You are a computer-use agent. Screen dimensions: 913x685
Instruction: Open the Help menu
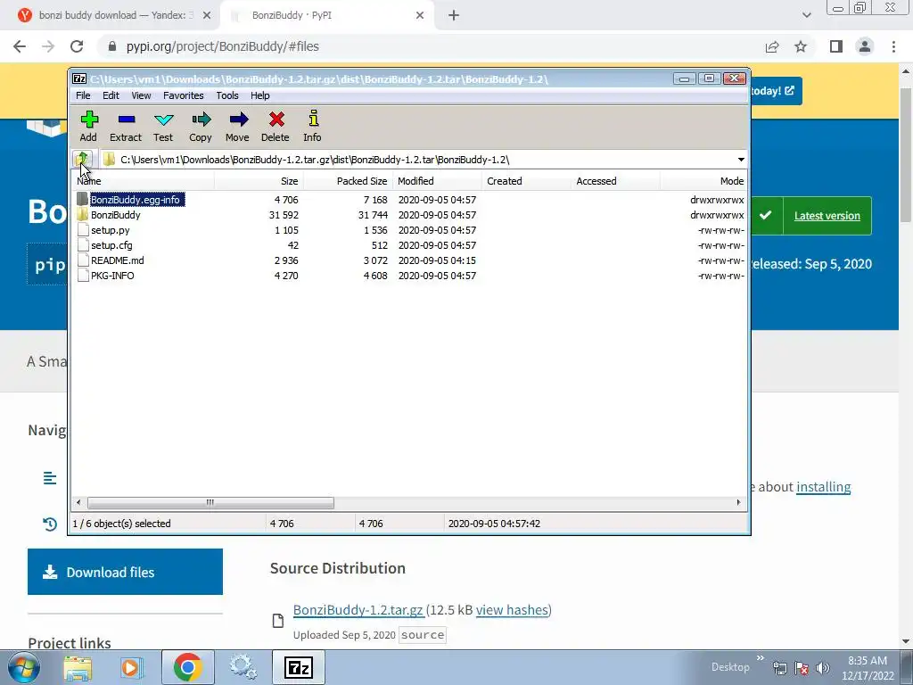click(x=260, y=95)
